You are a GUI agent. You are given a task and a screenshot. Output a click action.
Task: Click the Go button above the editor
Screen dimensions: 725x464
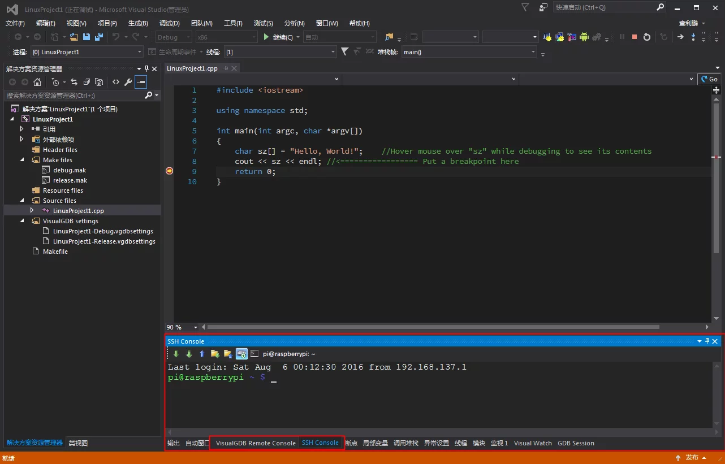[x=709, y=79]
